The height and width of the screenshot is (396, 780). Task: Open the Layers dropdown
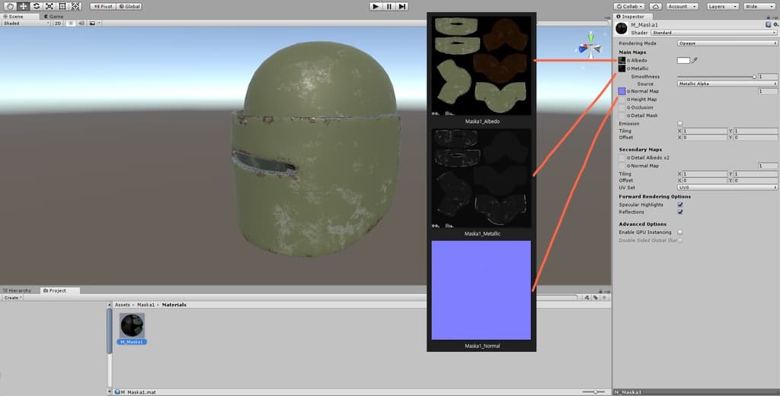pyautogui.click(x=722, y=6)
